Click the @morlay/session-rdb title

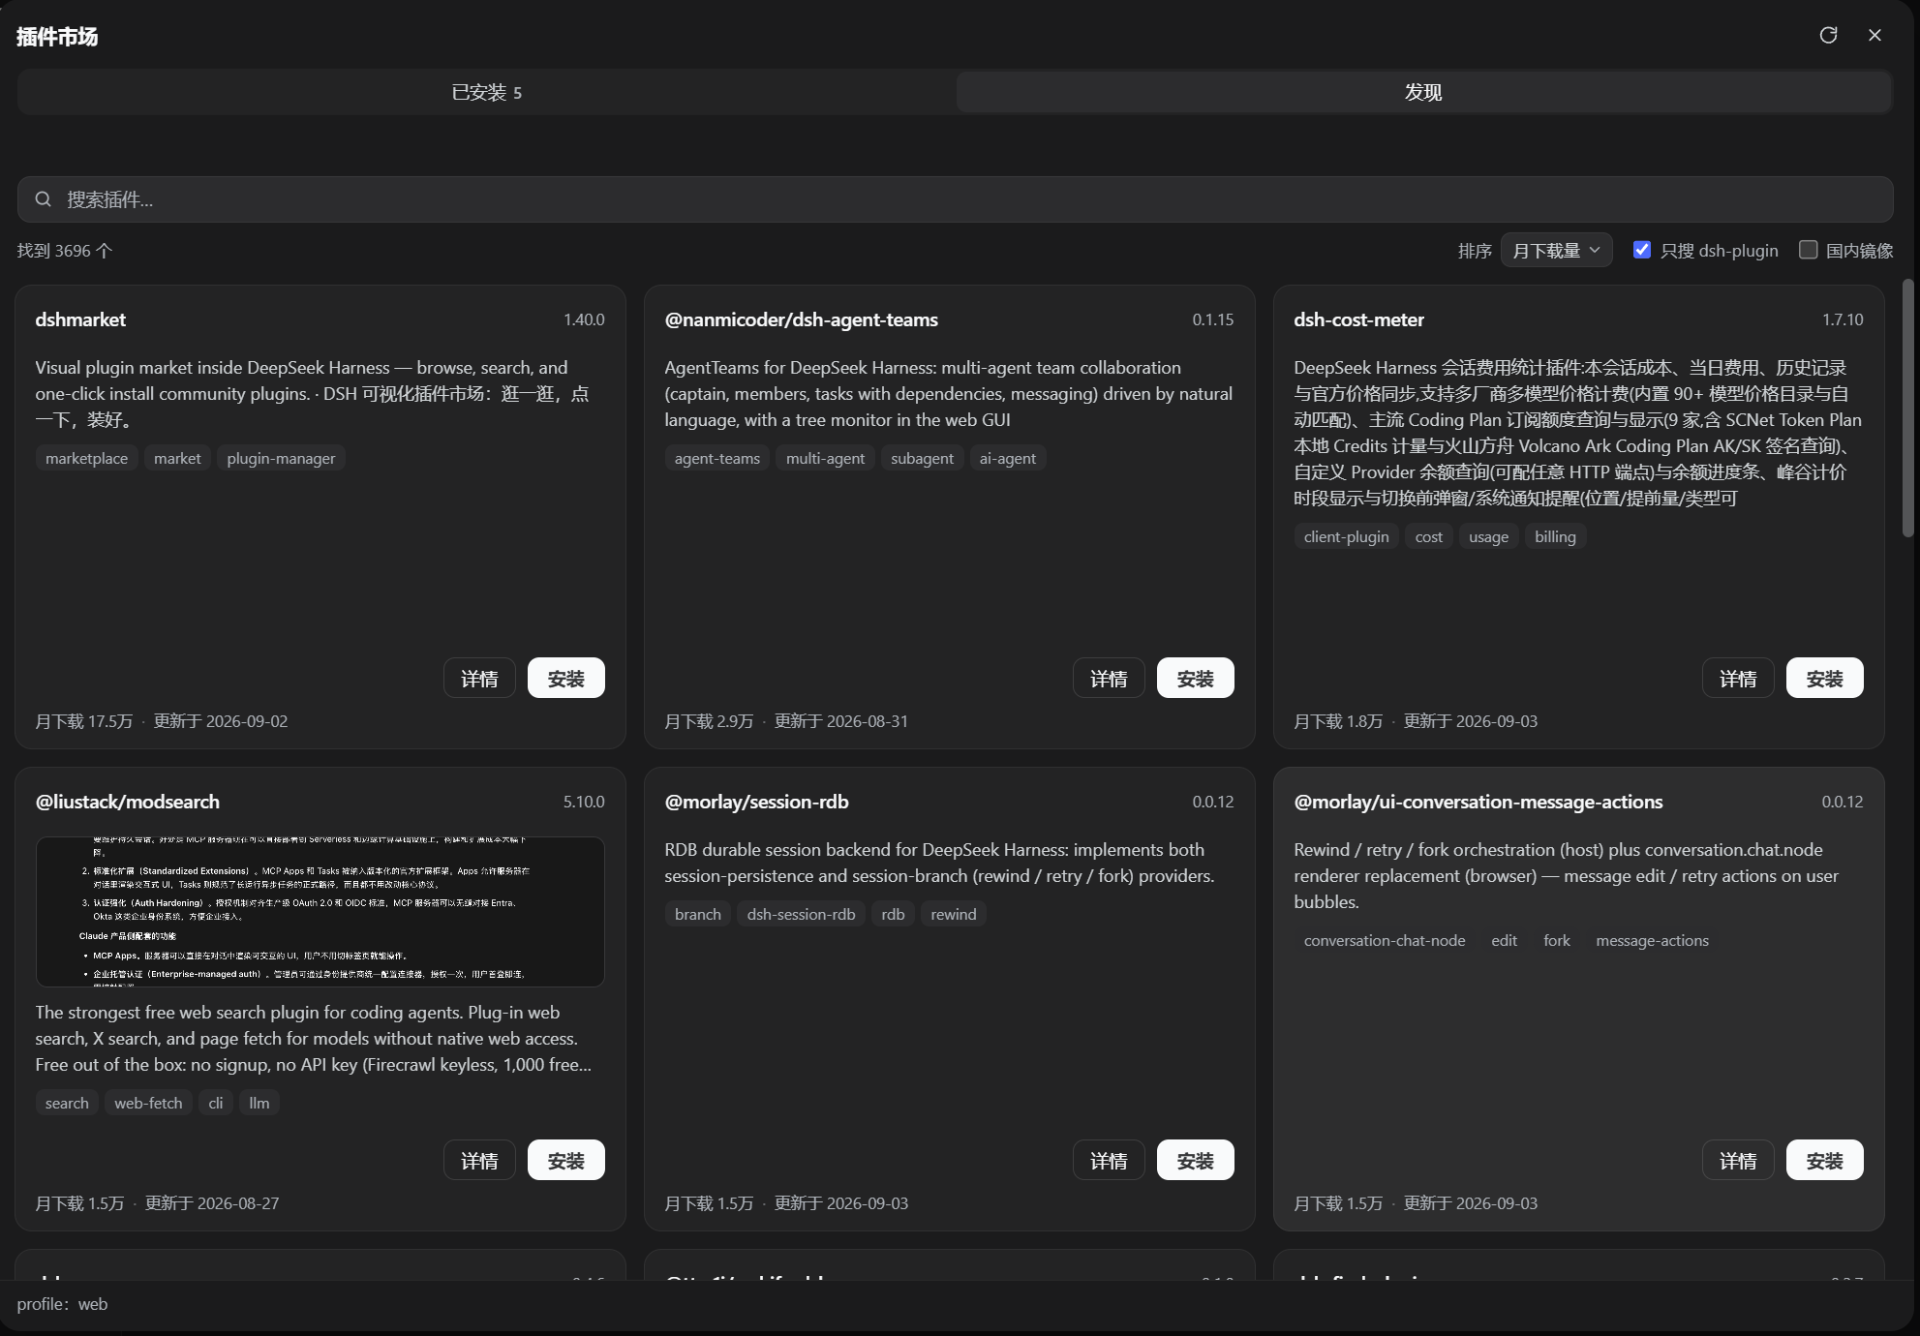(x=756, y=802)
